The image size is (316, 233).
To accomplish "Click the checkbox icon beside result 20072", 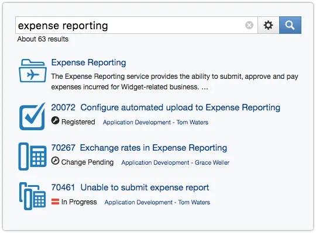I will tap(32, 116).
